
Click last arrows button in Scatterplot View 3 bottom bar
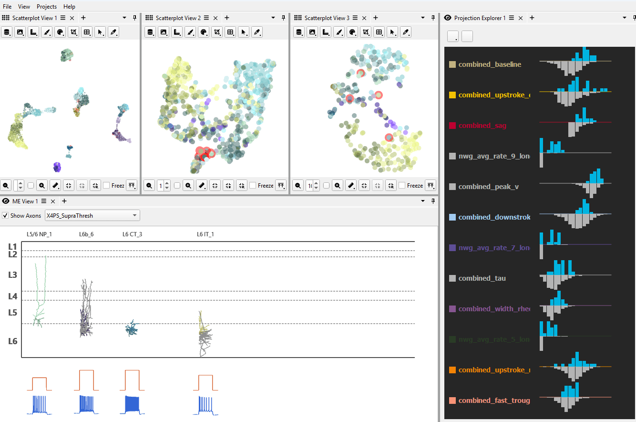click(431, 185)
